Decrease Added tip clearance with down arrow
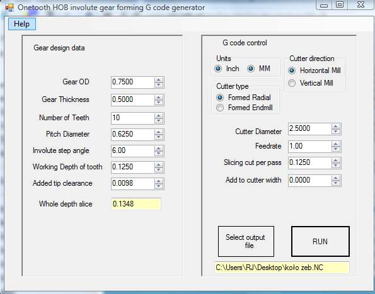 coord(159,186)
